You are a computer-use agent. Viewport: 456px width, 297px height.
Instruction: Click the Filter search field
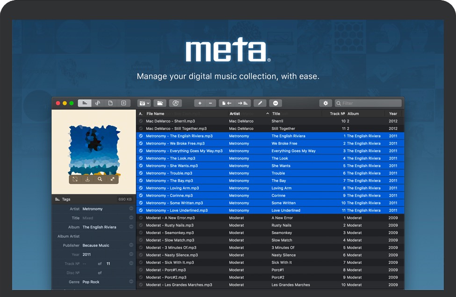368,103
